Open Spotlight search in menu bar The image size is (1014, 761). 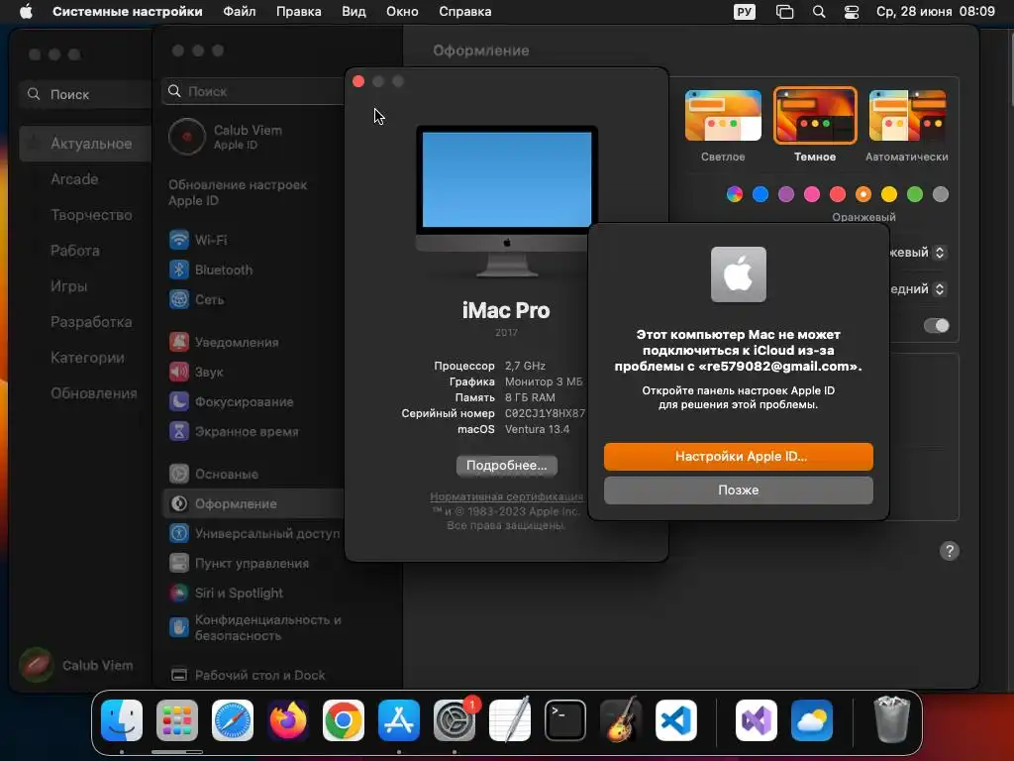pyautogui.click(x=819, y=12)
